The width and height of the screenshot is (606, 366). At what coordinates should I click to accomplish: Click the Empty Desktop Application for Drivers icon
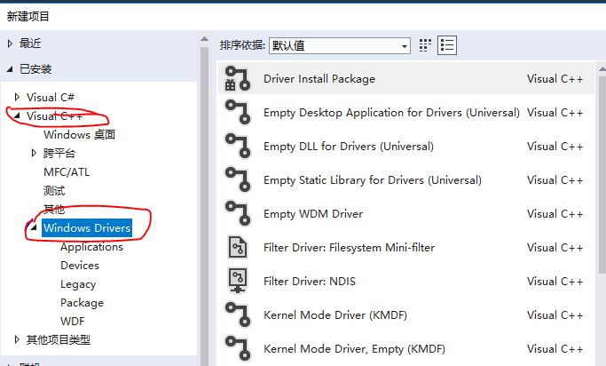237,112
